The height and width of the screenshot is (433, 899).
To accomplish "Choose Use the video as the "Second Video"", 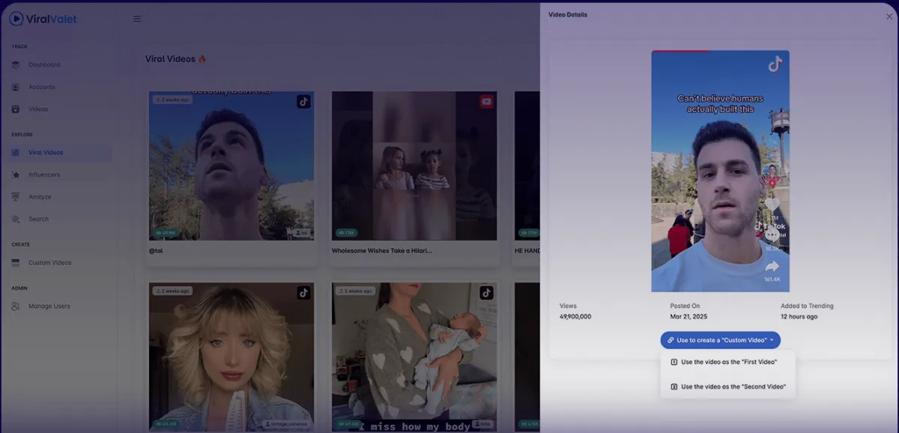I will pos(727,387).
